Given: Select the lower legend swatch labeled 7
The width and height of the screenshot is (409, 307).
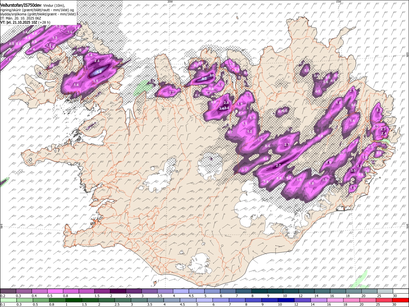Looking at the screenshot, I should 237,300.
